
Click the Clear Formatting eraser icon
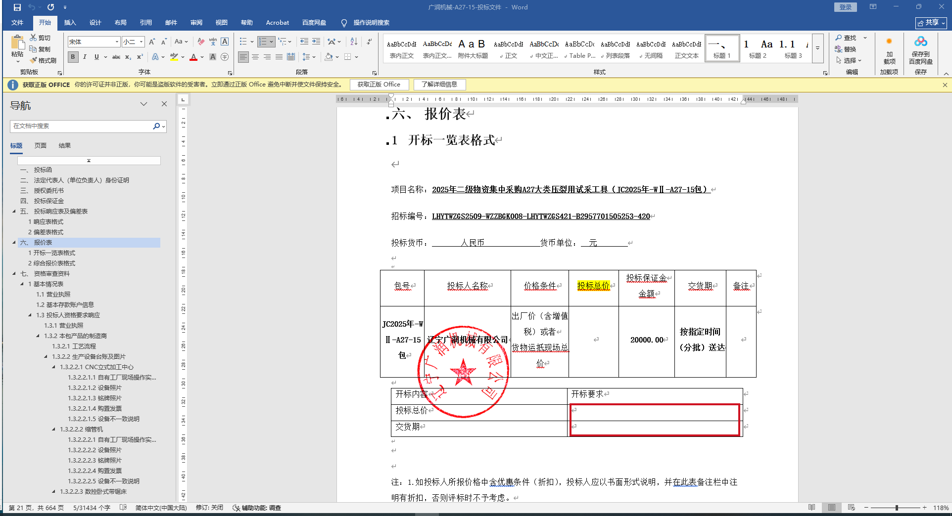pos(201,42)
